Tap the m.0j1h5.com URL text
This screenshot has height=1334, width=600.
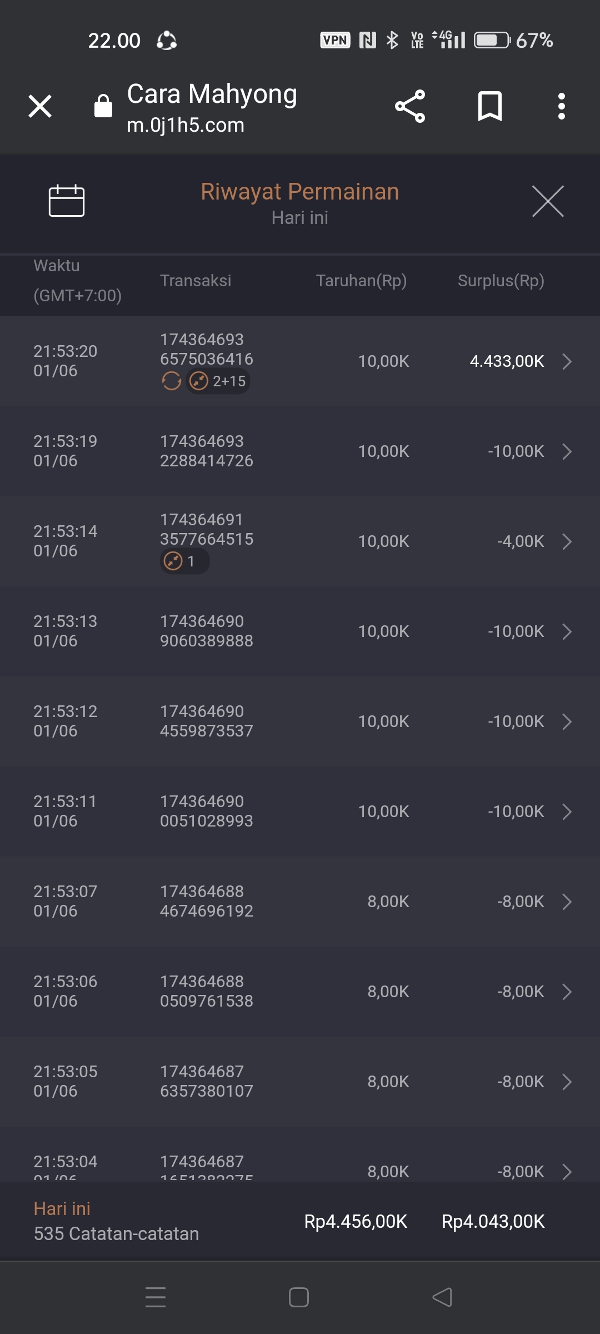[186, 125]
